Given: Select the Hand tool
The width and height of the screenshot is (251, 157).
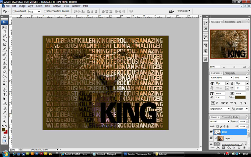Looking at the screenshot, I should 4,117.
